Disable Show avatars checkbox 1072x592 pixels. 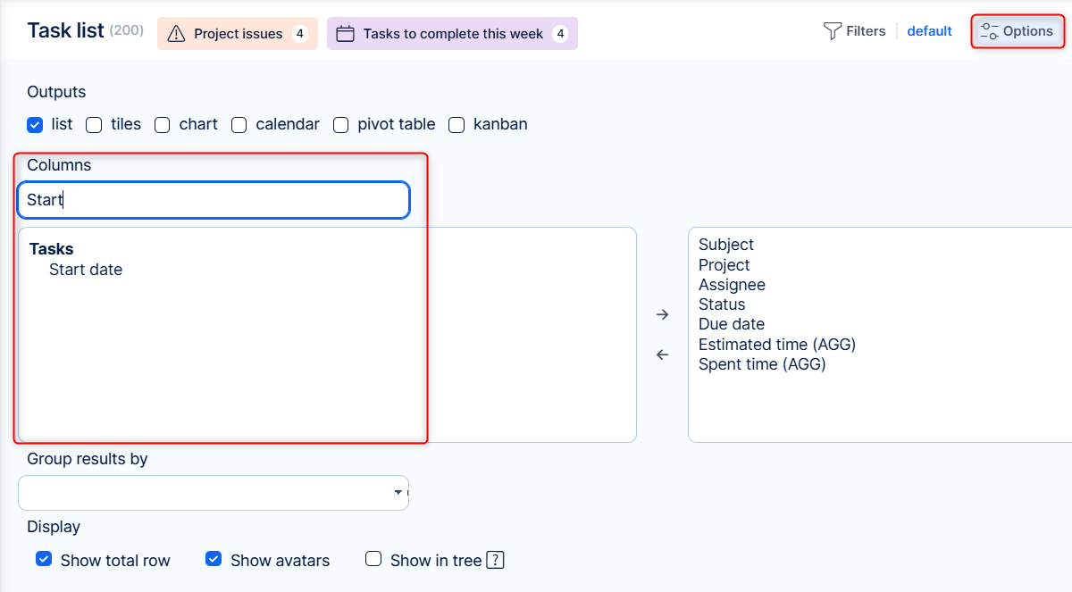pos(214,560)
